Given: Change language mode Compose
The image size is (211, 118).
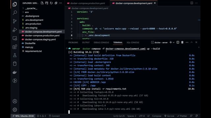Looking at the screenshot, I should (157, 116).
